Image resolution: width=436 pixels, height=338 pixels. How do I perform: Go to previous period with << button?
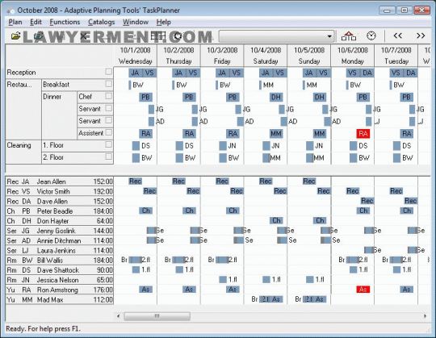(397, 35)
